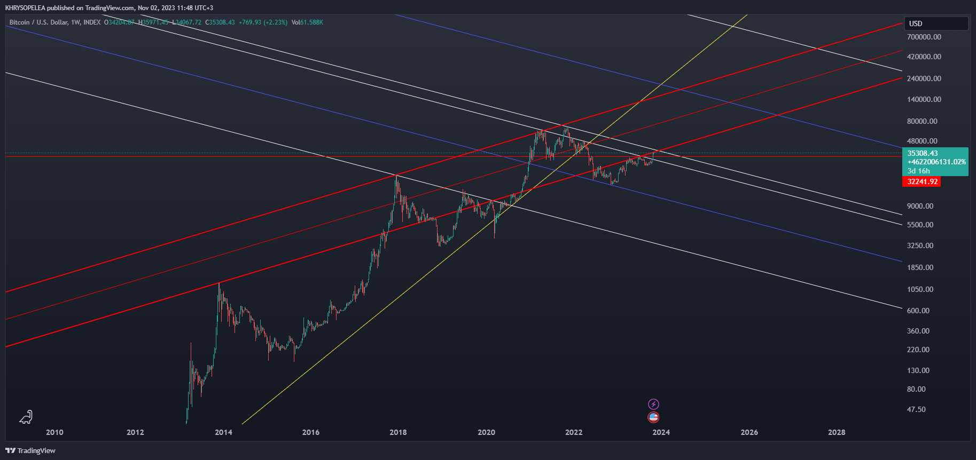Image resolution: width=976 pixels, height=460 pixels.
Task: Click the 240000.00 price axis label
Action: click(924, 78)
